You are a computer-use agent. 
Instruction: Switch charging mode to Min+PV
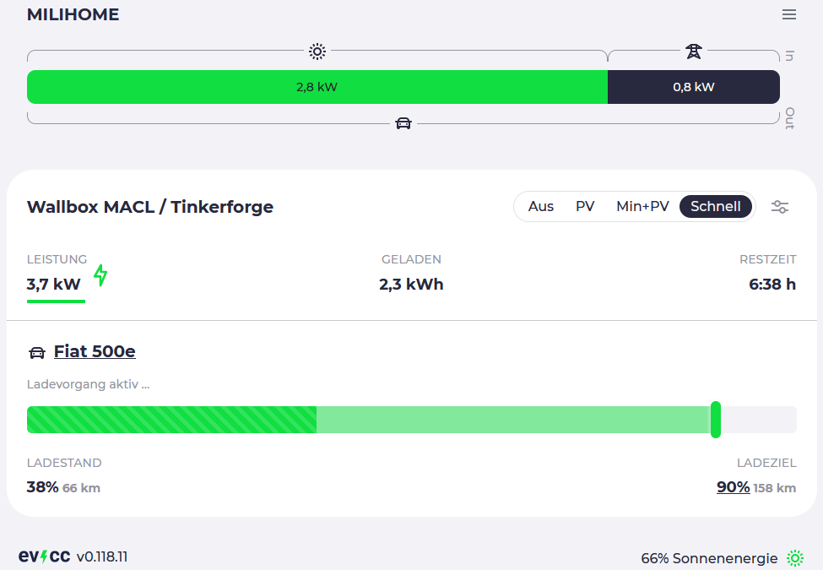[642, 206]
